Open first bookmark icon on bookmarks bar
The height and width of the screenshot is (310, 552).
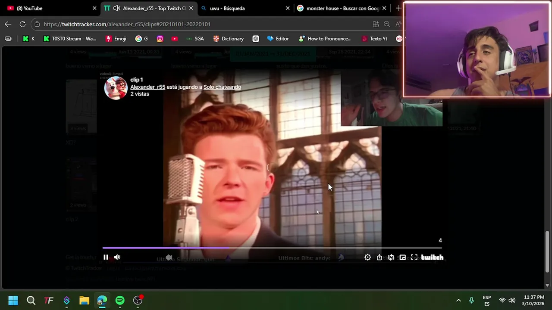click(x=8, y=39)
